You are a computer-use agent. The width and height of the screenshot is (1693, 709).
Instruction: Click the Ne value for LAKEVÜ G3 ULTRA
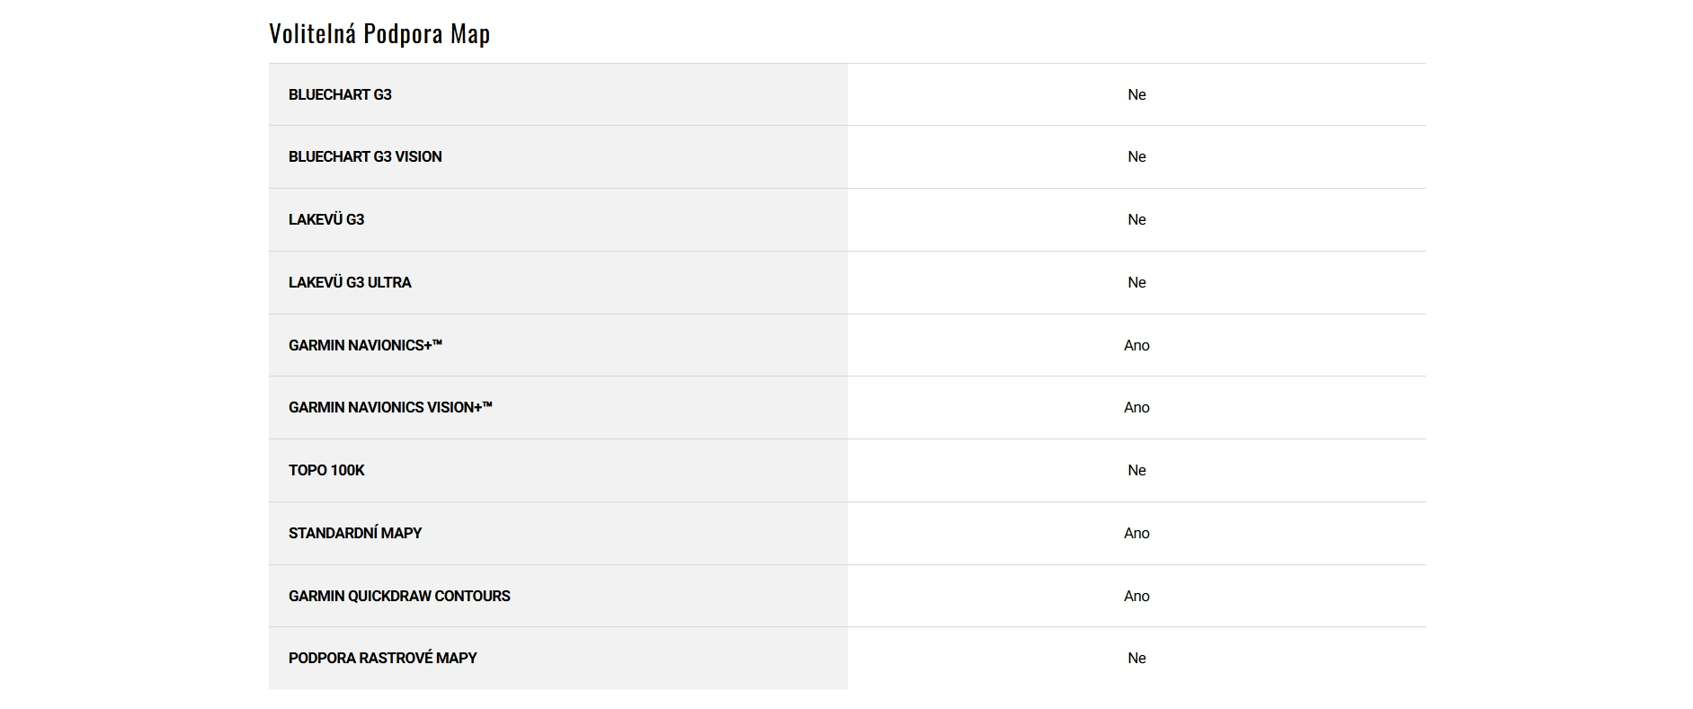tap(1136, 282)
